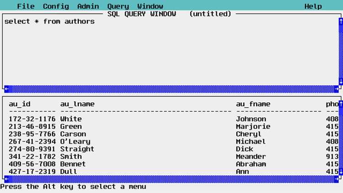This screenshot has width=343, height=193.
Task: Click first name 'Johnson'
Action: tap(251, 119)
